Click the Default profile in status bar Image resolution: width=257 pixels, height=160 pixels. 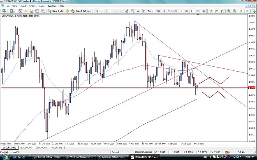click(116, 152)
